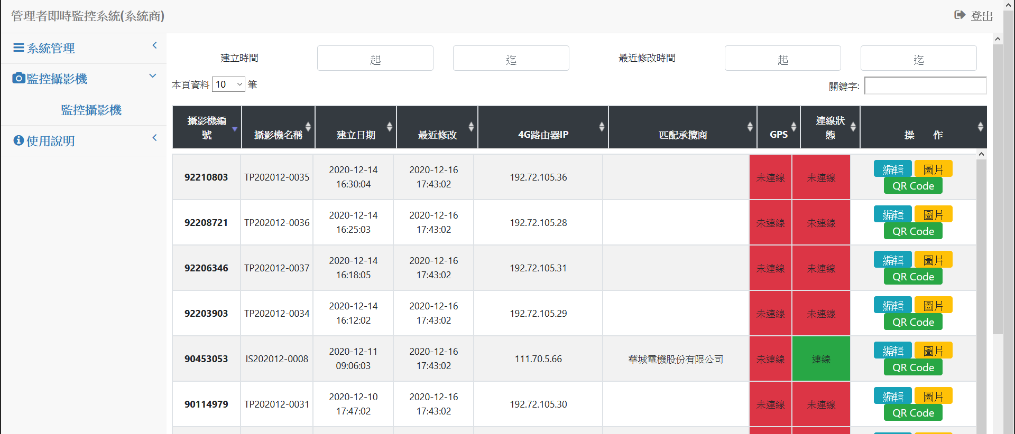The width and height of the screenshot is (1015, 434).
Task: Click 圖片 for camera 92203903
Action: click(933, 305)
